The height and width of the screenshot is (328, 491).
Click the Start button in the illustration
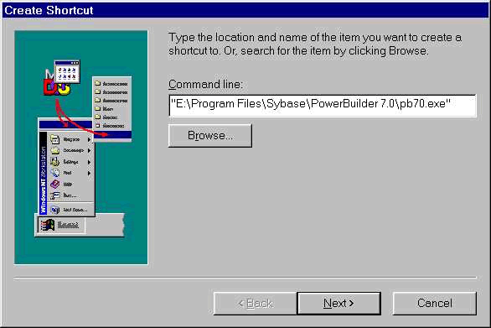tap(61, 225)
